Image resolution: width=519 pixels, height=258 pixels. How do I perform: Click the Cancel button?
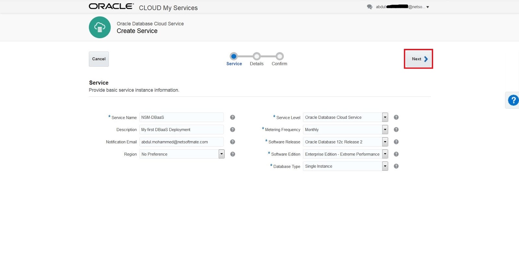(x=99, y=59)
